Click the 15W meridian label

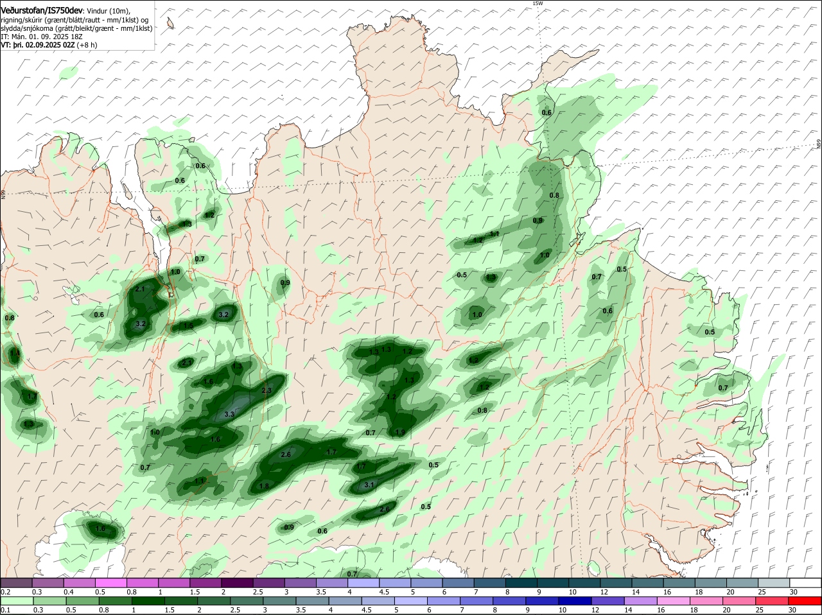(x=538, y=4)
